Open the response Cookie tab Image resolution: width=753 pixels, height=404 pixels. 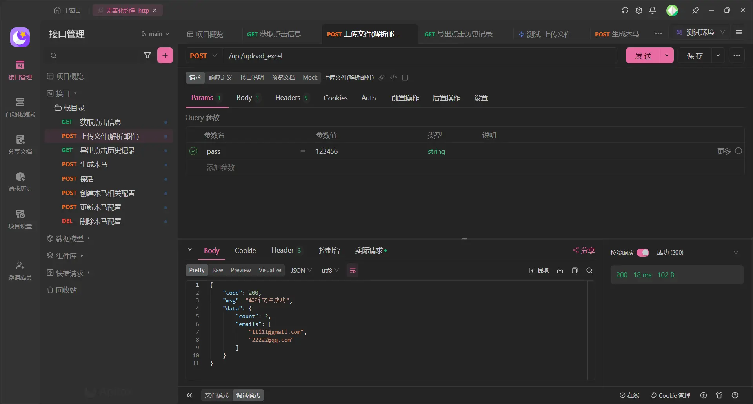[x=245, y=250]
